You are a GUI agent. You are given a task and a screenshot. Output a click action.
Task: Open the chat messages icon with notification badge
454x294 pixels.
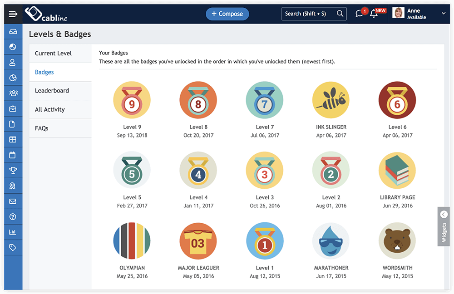pyautogui.click(x=359, y=14)
